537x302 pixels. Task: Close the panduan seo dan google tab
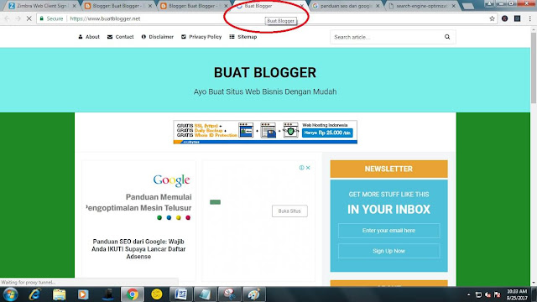[378, 6]
